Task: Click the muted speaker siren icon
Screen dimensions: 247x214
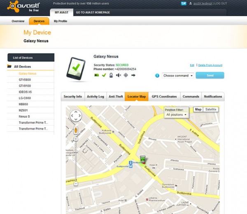Action: pos(119,75)
